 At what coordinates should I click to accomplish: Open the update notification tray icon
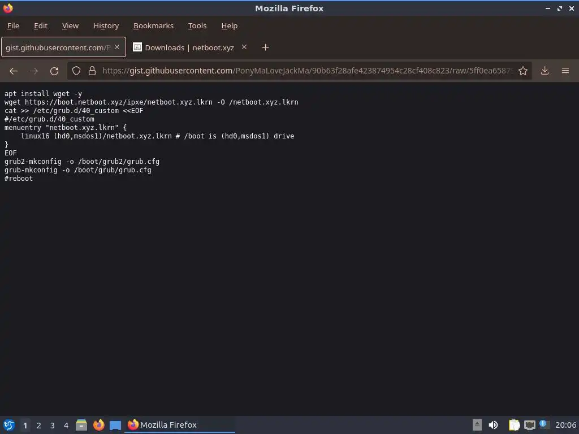[x=543, y=424]
